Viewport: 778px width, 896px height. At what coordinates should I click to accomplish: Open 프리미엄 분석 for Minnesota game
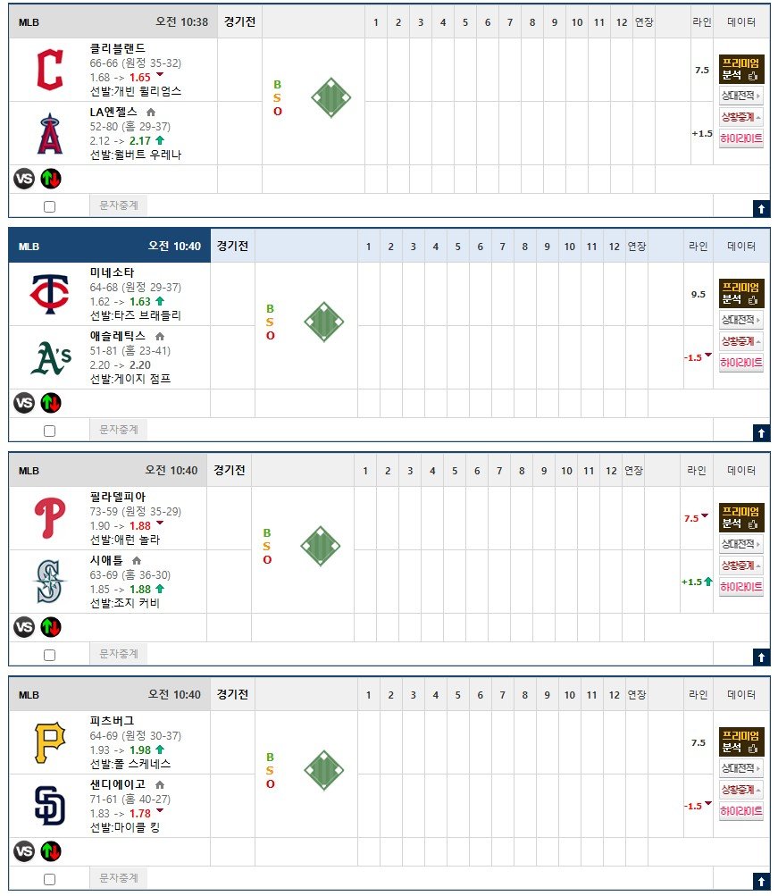740,293
